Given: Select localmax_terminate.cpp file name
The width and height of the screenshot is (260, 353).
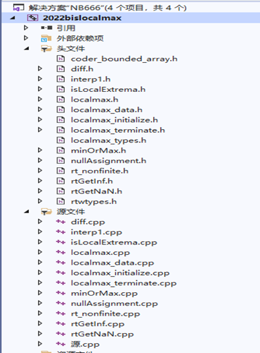Looking at the screenshot, I should 123,283.
